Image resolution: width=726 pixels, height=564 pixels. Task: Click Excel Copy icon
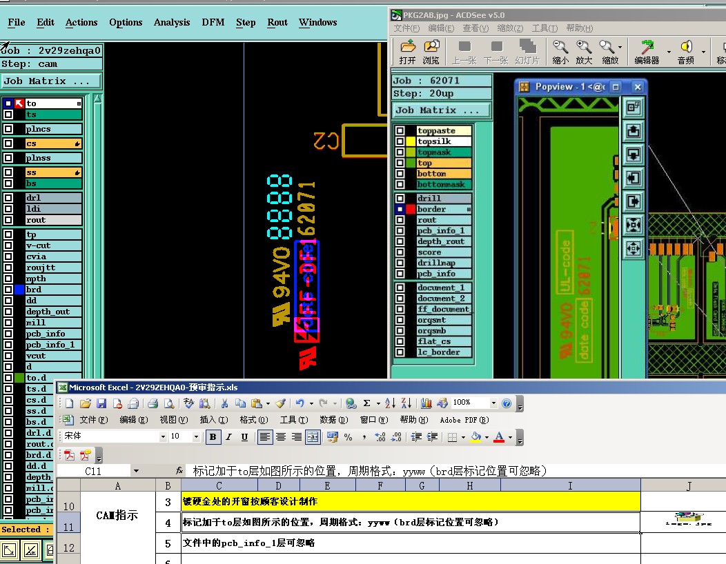click(x=240, y=403)
